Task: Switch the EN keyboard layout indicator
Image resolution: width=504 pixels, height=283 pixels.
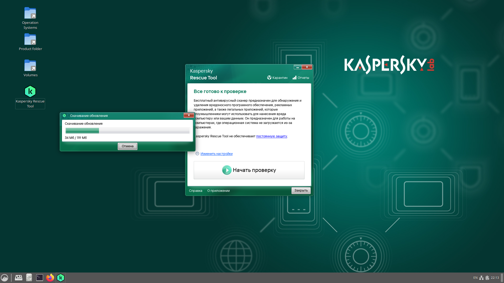Action: coord(475,278)
